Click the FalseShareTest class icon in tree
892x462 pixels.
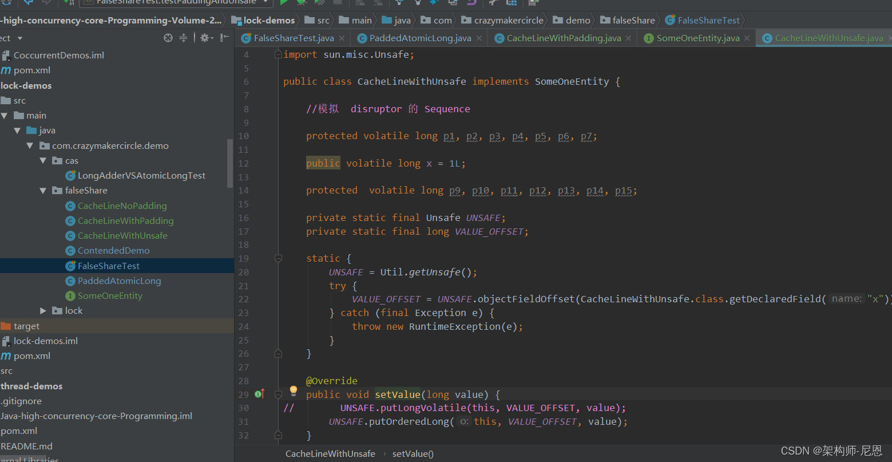coord(70,266)
